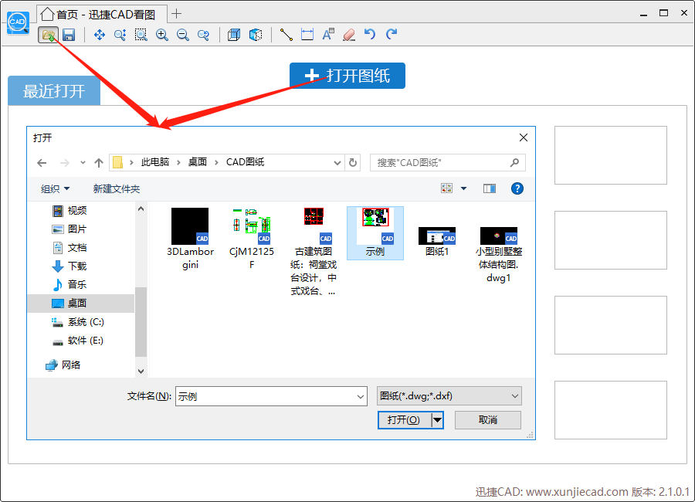Click the zoom out magnifier icon
Image resolution: width=695 pixels, height=502 pixels.
pyautogui.click(x=182, y=35)
